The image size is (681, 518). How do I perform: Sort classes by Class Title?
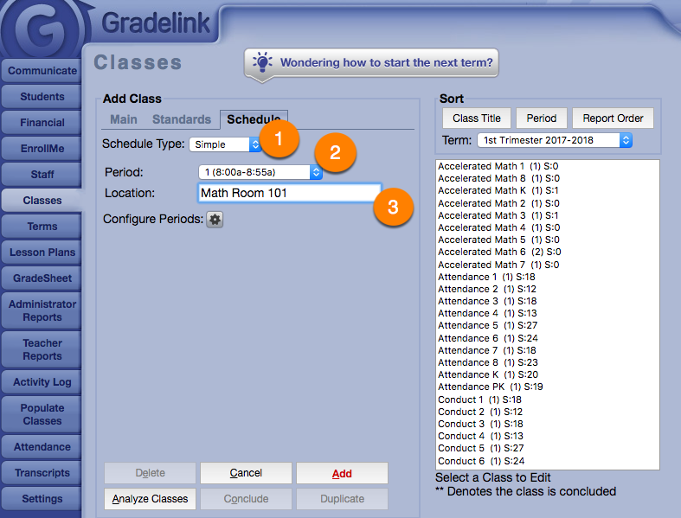point(476,118)
